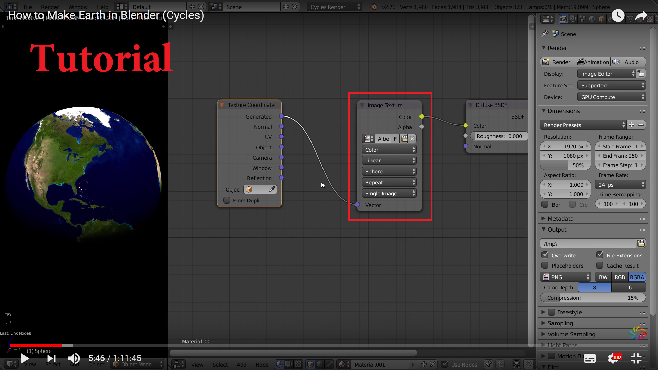Click the YouTube share arrow icon
Viewport: 658px width, 370px height.
(641, 15)
